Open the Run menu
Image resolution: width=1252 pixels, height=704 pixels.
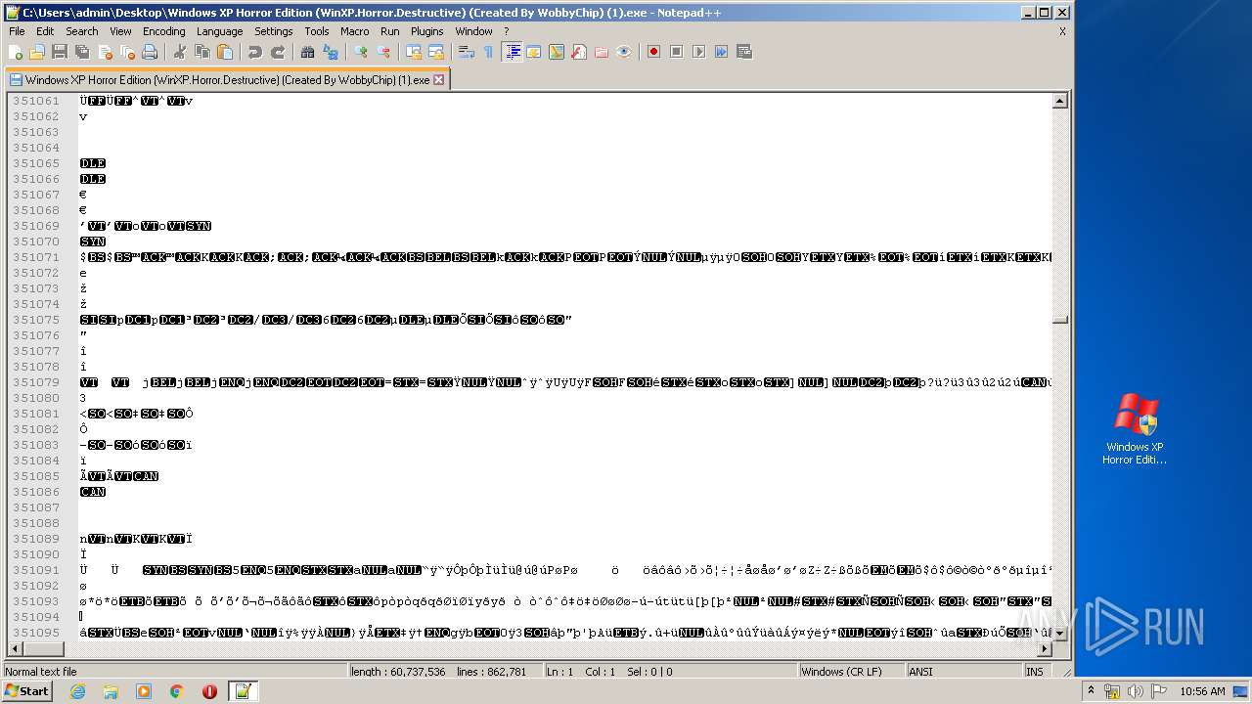coord(390,31)
